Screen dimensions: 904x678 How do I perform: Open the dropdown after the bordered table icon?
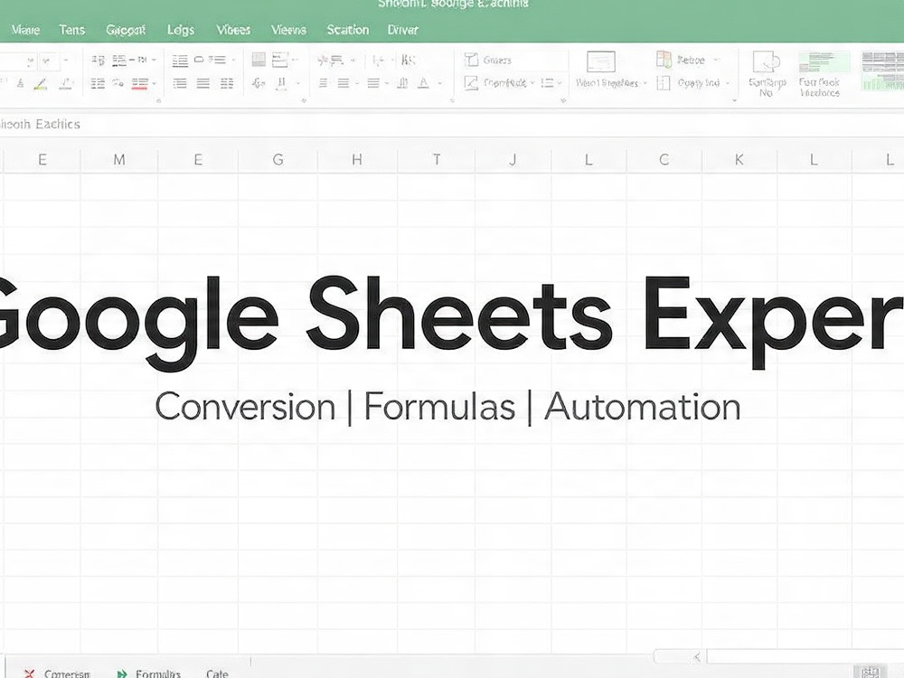(x=295, y=60)
